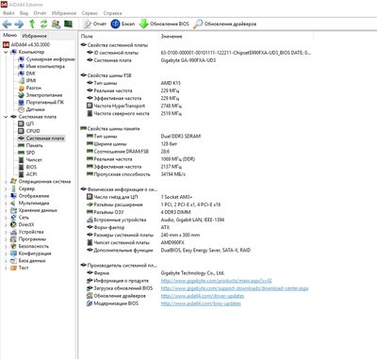Click the Бэкап backup toolbar button

point(123,24)
